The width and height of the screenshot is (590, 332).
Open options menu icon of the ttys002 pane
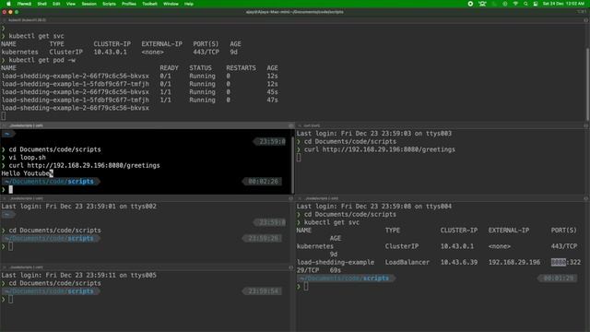(x=291, y=198)
